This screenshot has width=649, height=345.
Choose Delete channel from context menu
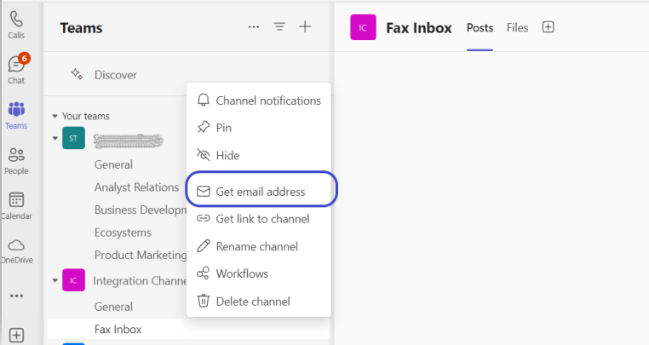click(x=252, y=301)
